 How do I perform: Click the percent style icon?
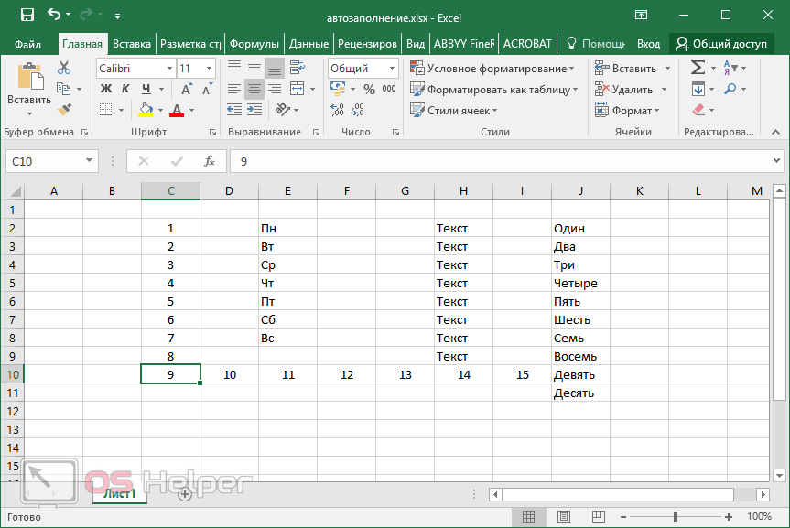coord(369,89)
